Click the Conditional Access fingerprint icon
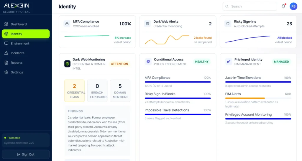Screen dimensions: 302x161 148,62
